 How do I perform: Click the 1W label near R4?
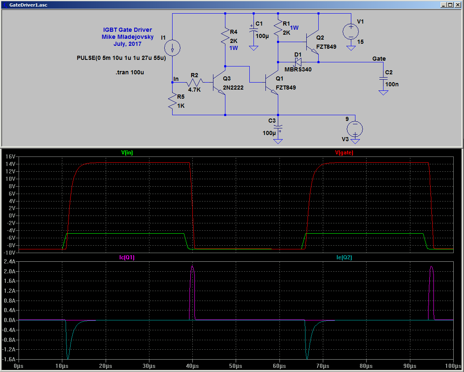click(x=234, y=48)
